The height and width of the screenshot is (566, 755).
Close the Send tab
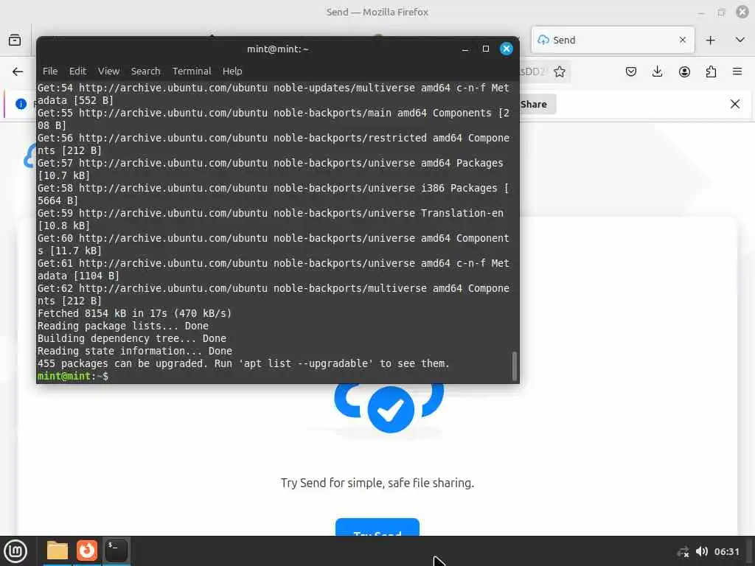(x=682, y=40)
